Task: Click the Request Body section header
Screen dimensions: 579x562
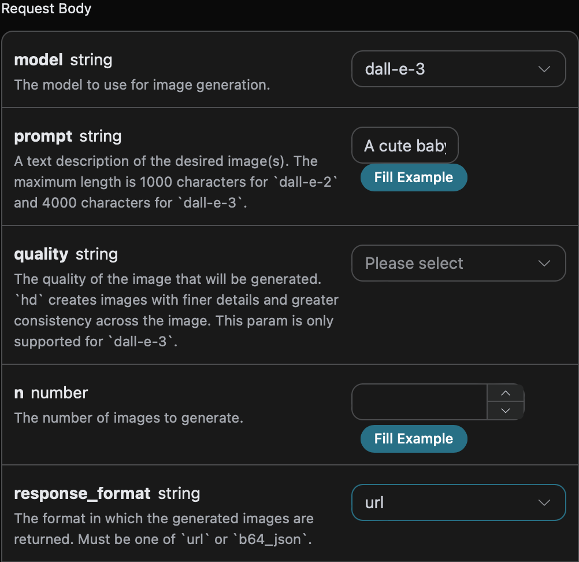Action: [x=46, y=9]
